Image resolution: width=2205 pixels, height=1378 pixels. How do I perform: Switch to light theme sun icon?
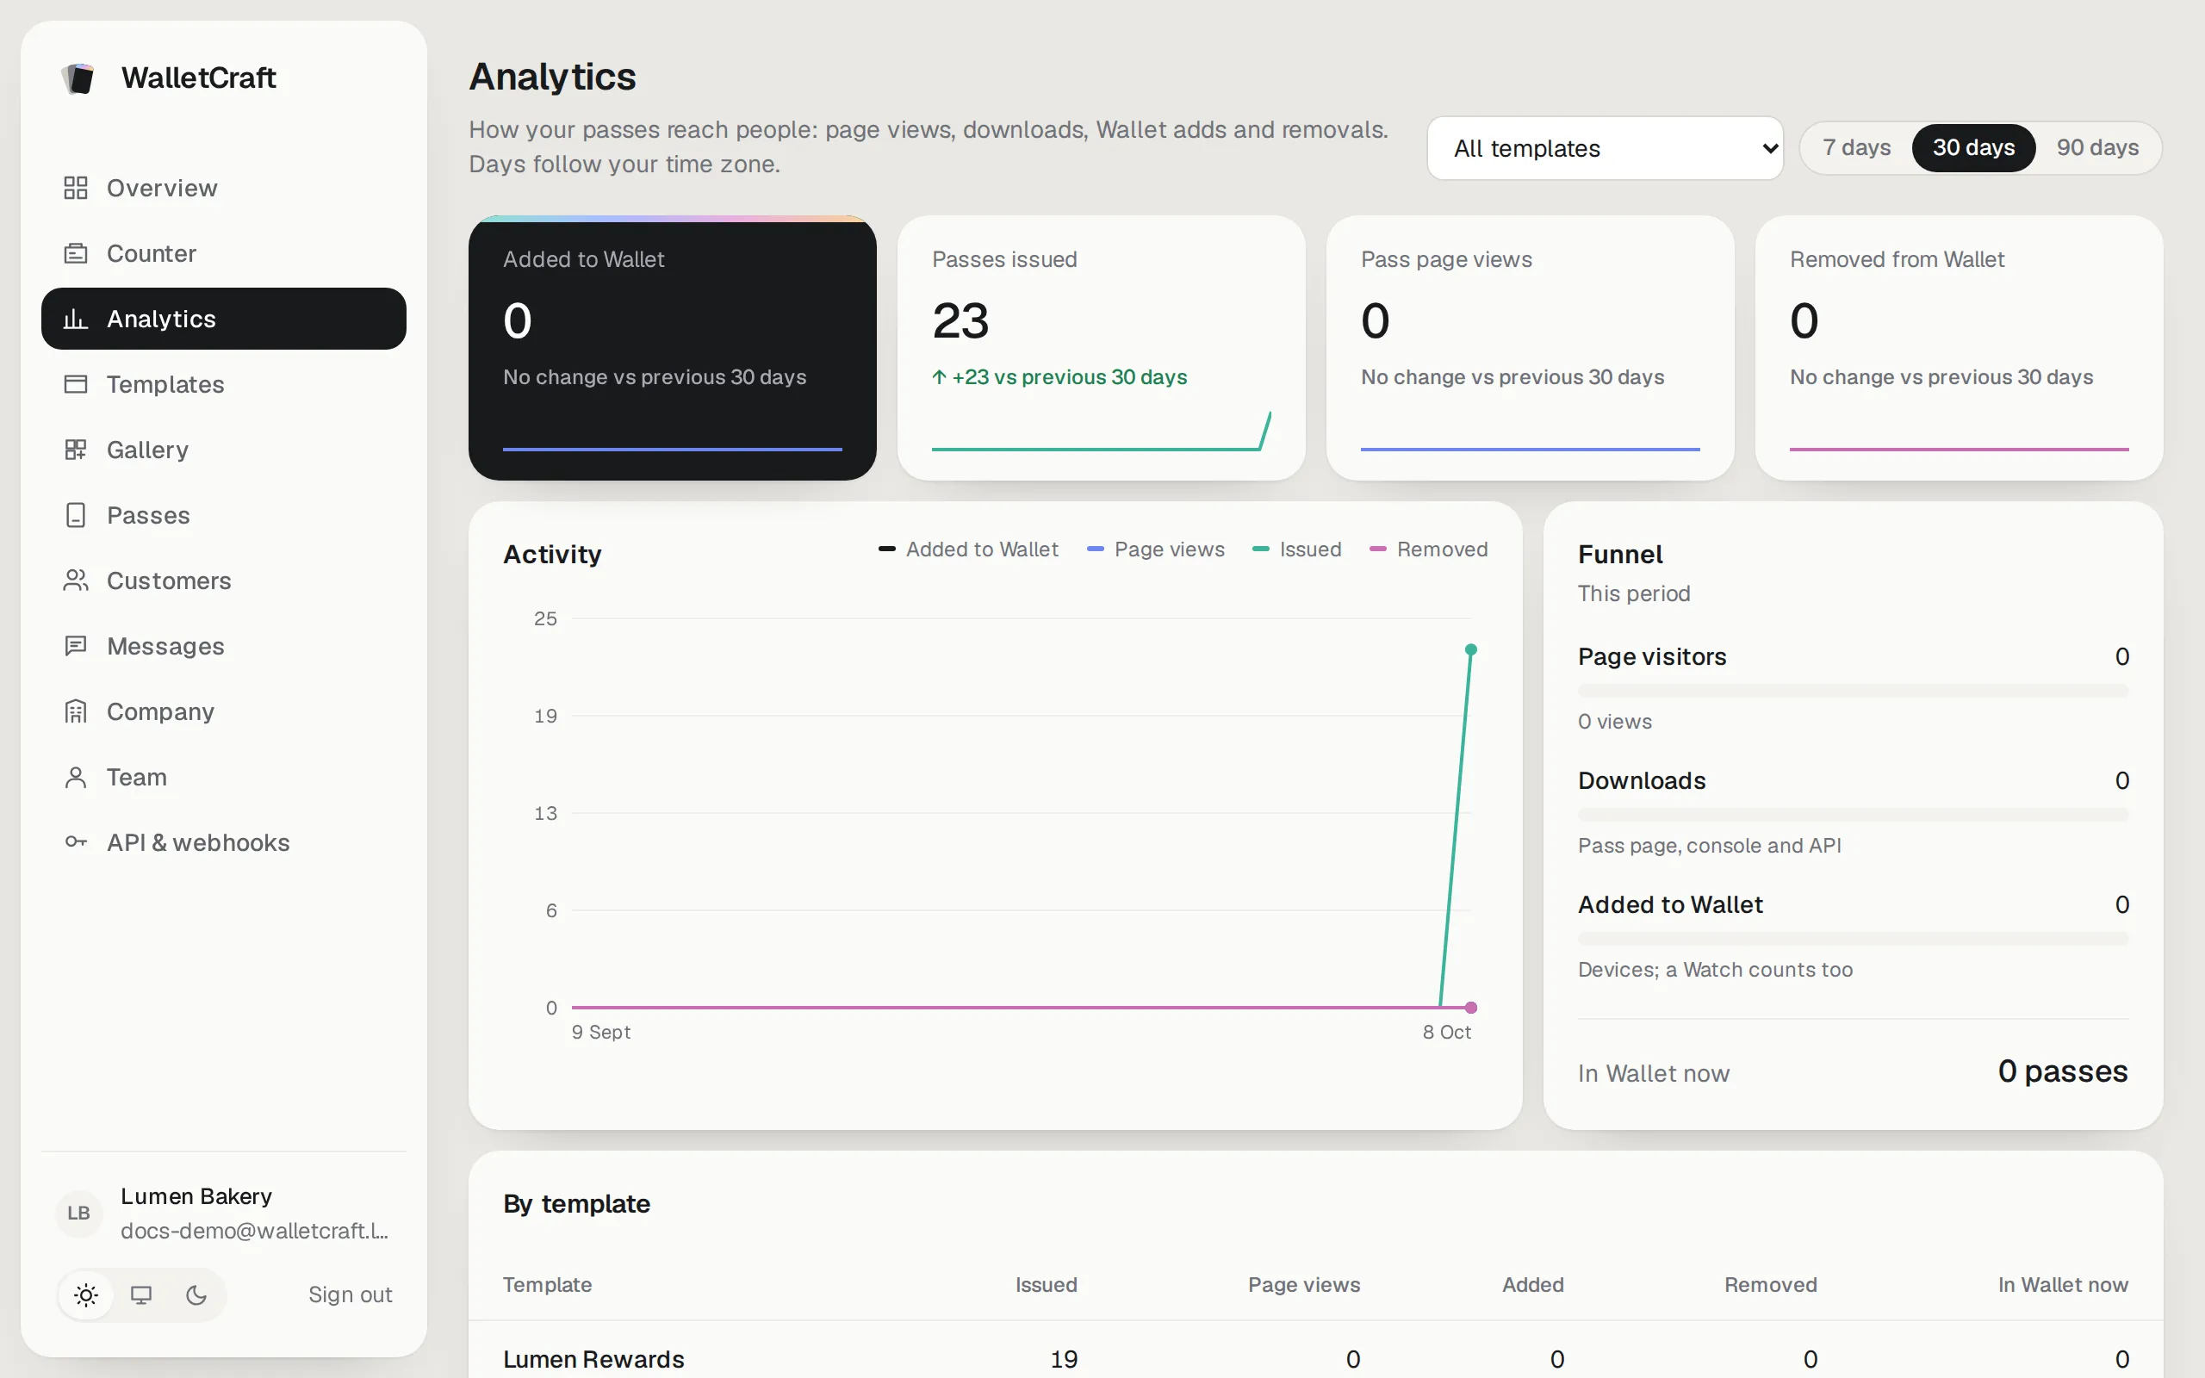(x=86, y=1295)
